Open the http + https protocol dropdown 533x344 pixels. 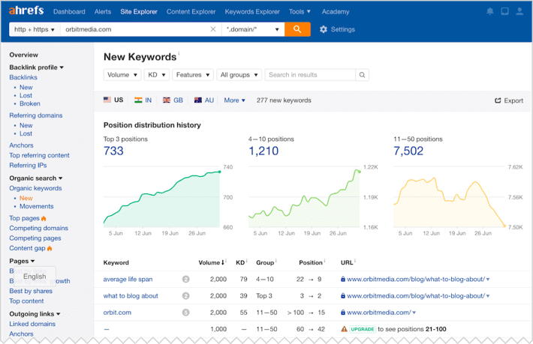(35, 29)
